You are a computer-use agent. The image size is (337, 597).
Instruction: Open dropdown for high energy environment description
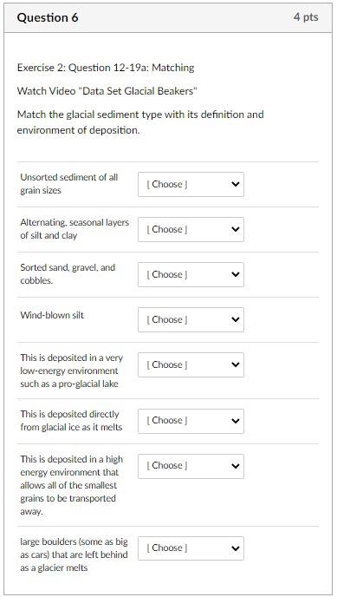[x=191, y=466]
